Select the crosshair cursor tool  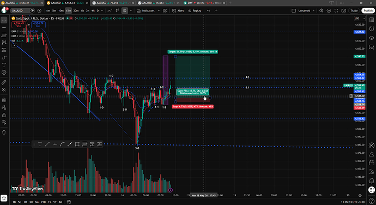[4, 20]
